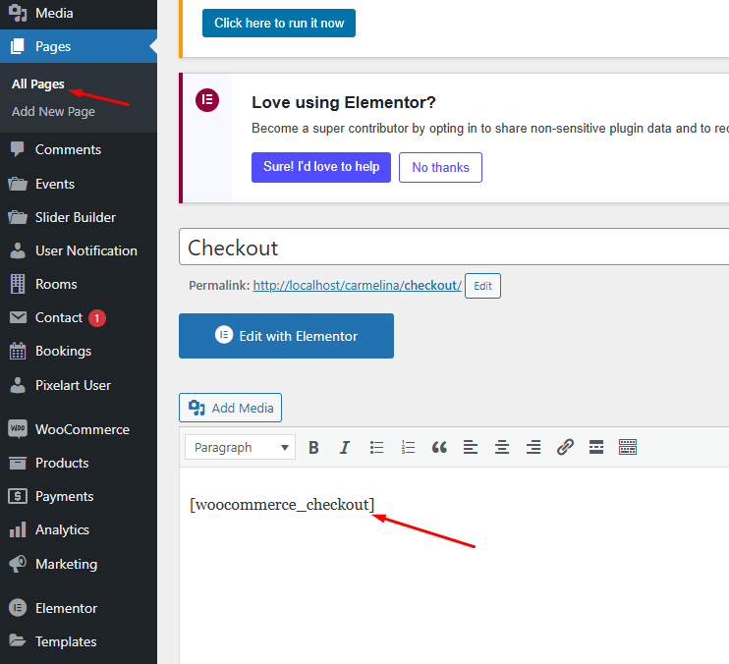Insert a bulleted list
The height and width of the screenshot is (664, 729).
coord(376,447)
